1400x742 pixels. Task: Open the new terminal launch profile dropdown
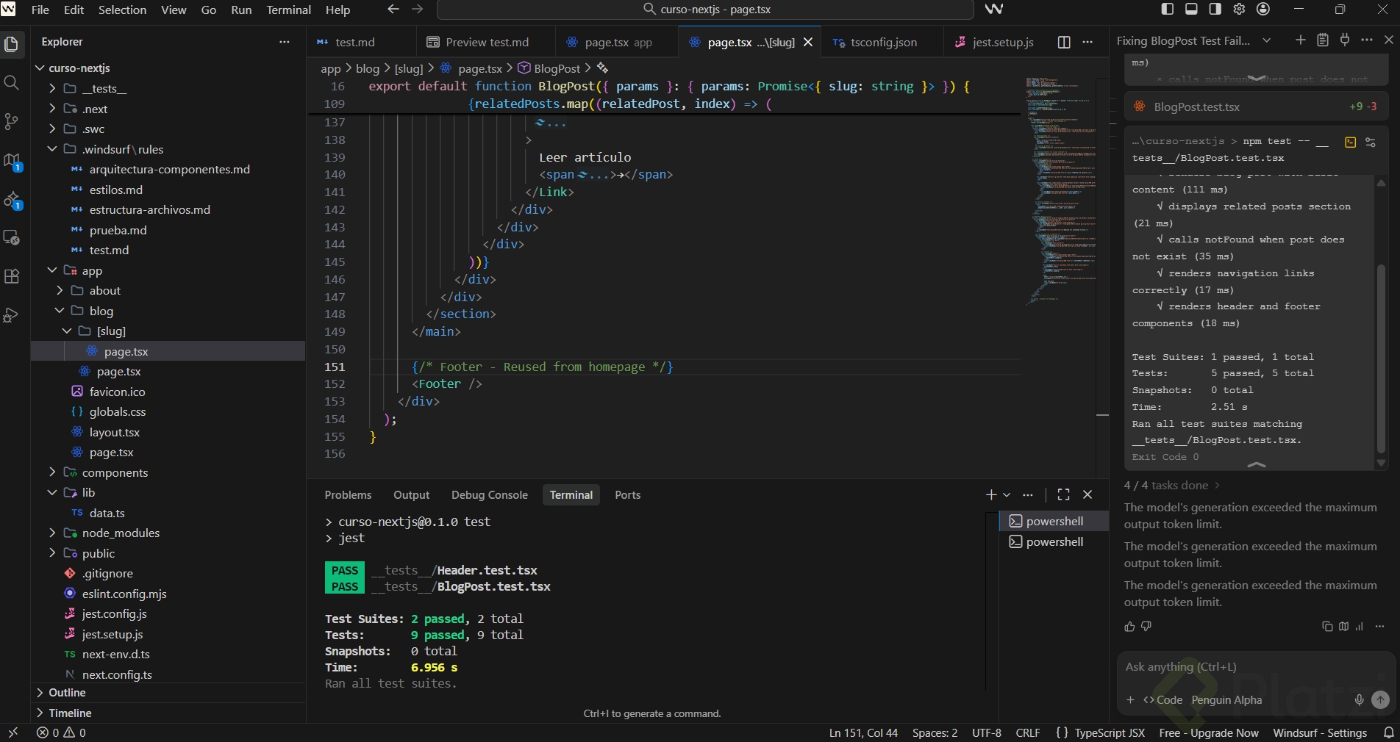[1007, 494]
